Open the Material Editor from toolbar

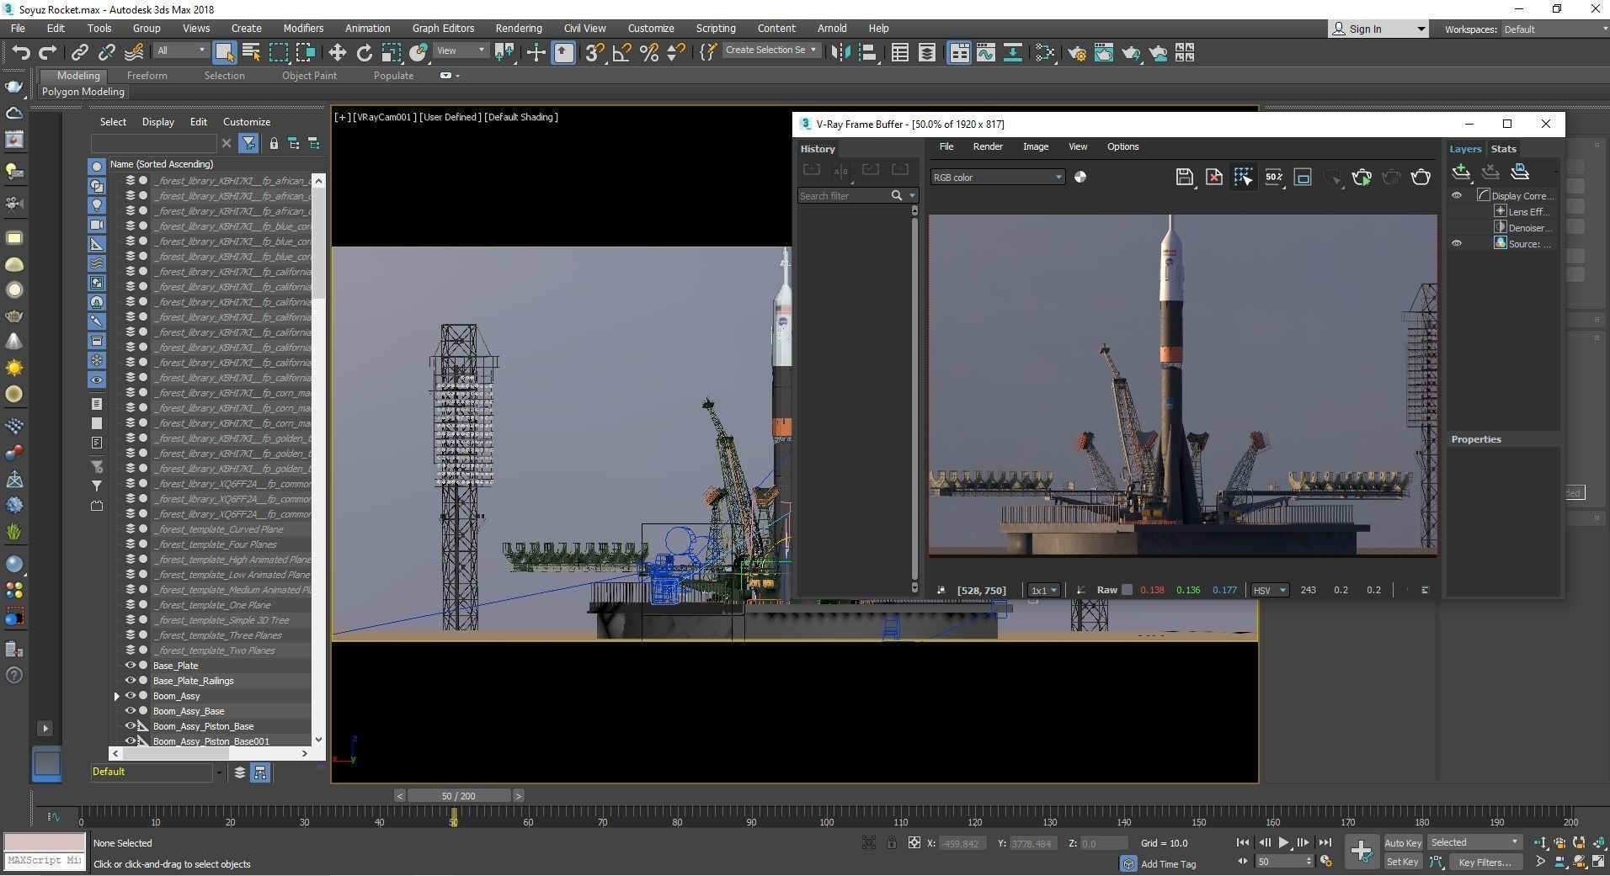(x=1045, y=53)
